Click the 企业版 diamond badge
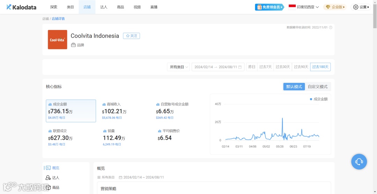The height and width of the screenshot is (194, 377). pyautogui.click(x=335, y=7)
